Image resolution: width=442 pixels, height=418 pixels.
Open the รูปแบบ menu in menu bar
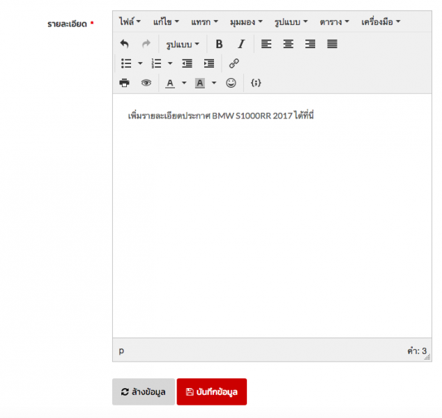point(291,22)
